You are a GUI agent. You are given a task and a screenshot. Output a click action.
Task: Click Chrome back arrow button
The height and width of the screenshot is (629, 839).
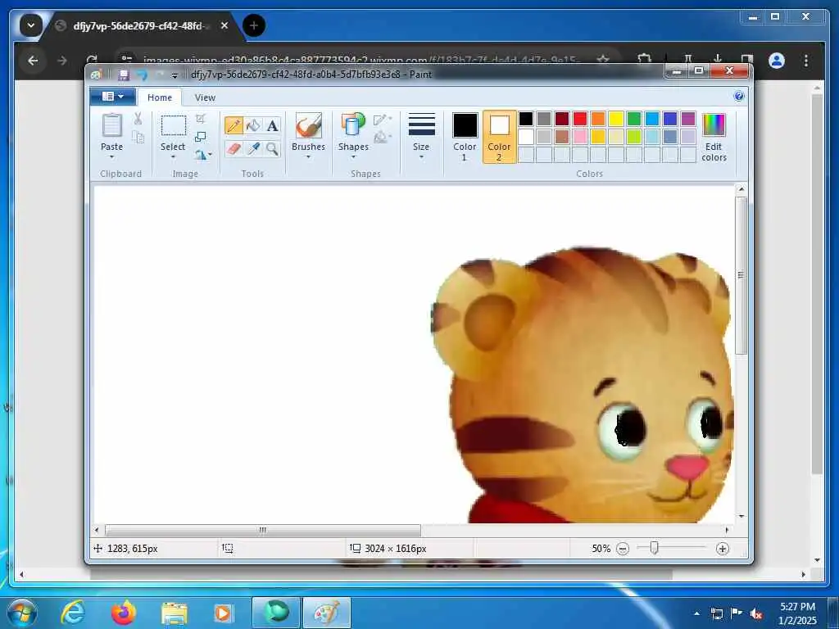(x=33, y=61)
